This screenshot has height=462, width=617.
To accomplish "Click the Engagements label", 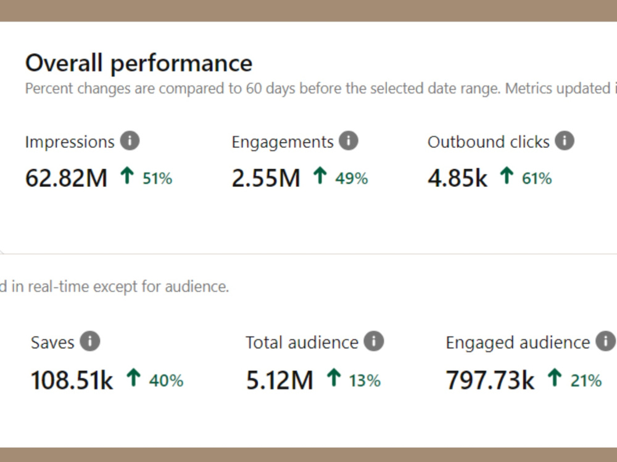I will tap(283, 142).
